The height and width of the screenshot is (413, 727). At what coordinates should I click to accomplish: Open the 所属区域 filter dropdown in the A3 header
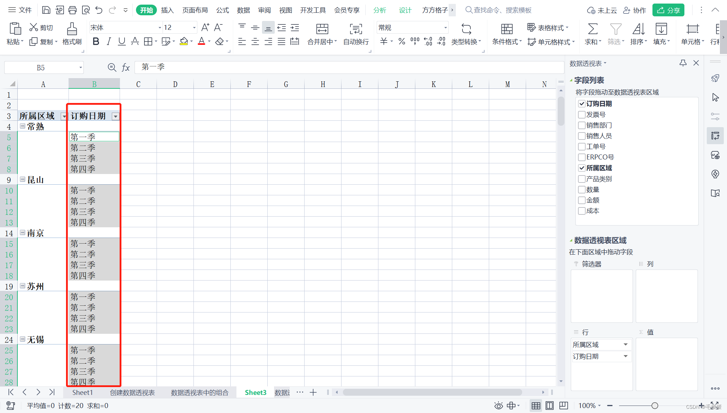click(x=64, y=116)
